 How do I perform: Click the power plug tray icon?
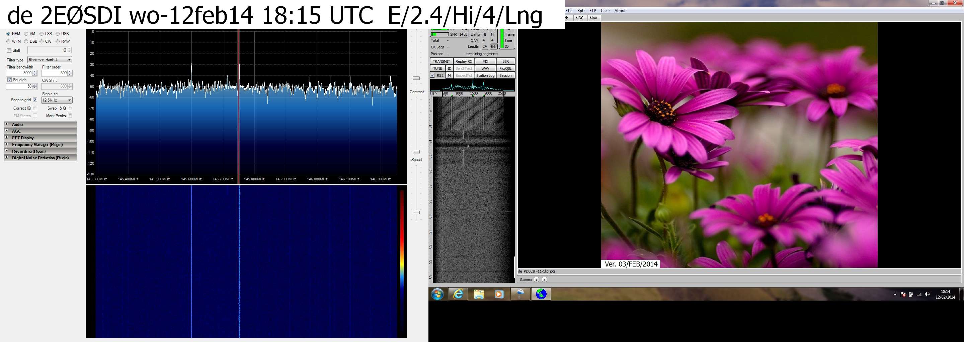tap(911, 295)
